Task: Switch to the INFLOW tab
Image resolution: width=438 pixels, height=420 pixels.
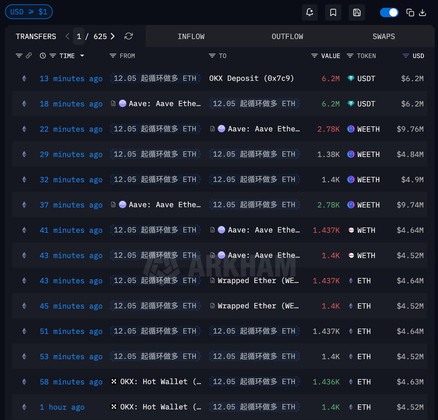Action: [191, 37]
